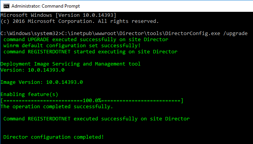Viewport: 253px width, 144px height.
Task: Click the word Director in the UPGRADE line
Action: (156, 40)
